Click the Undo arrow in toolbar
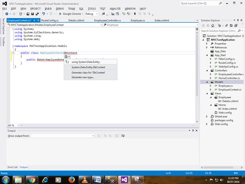The width and height of the screenshot is (245, 184). point(44,14)
